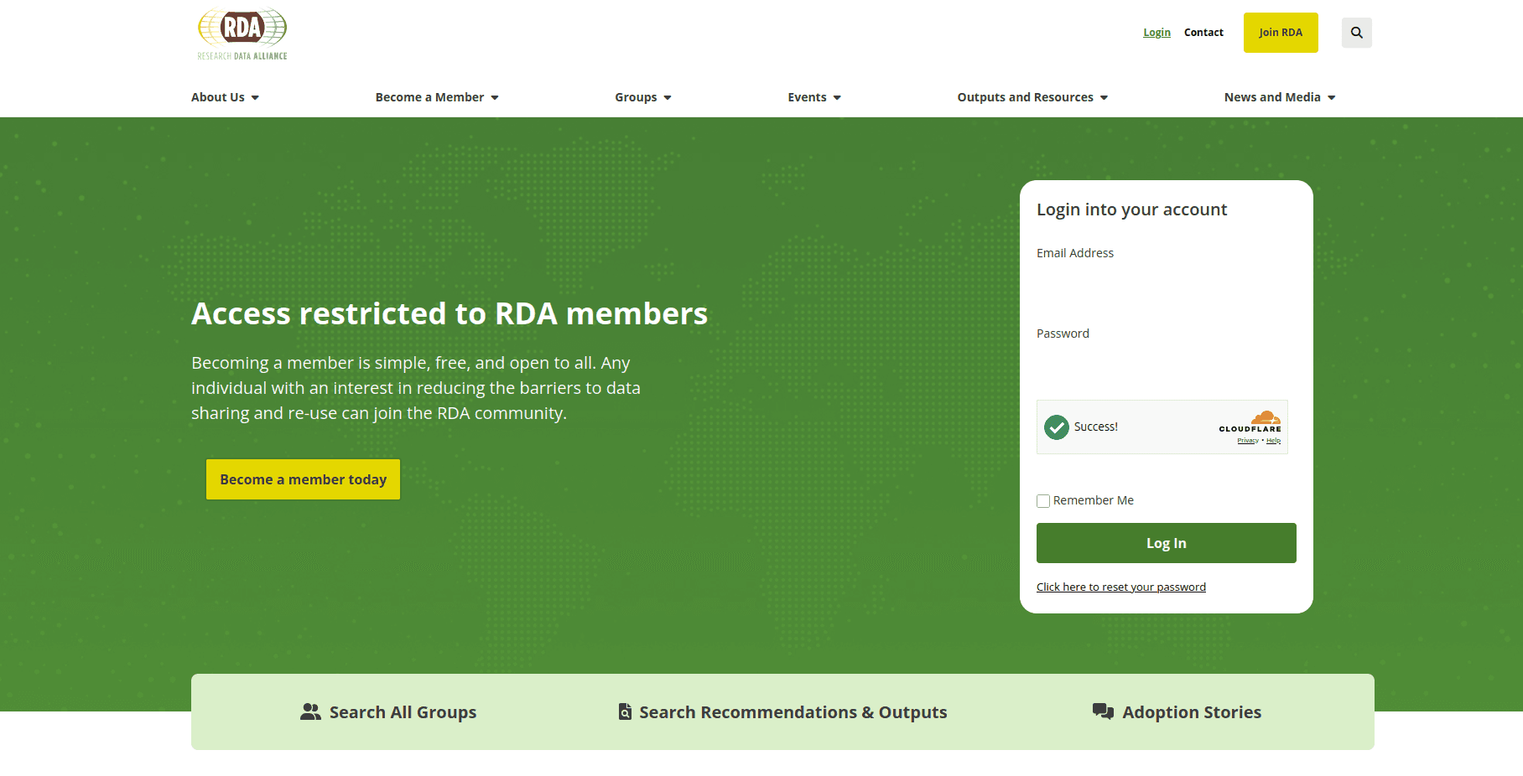Submit with the Log In button
This screenshot has width=1523, height=776.
coord(1166,543)
